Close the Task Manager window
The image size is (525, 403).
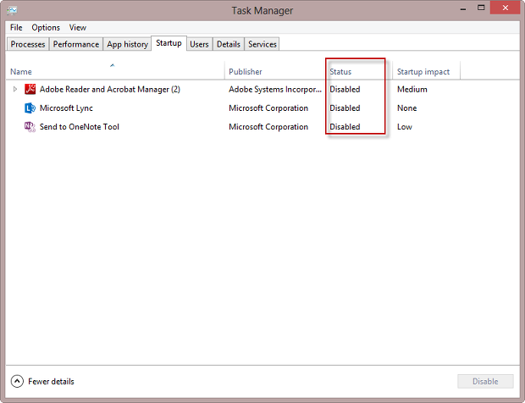tap(505, 8)
